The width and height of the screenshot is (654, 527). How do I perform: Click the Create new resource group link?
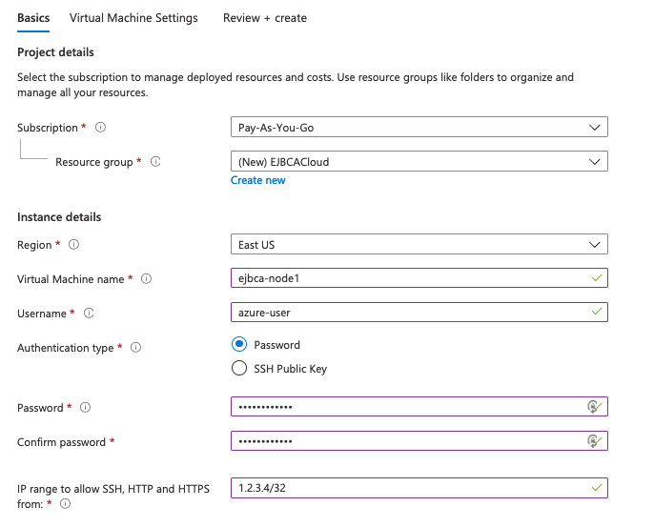[x=257, y=180]
